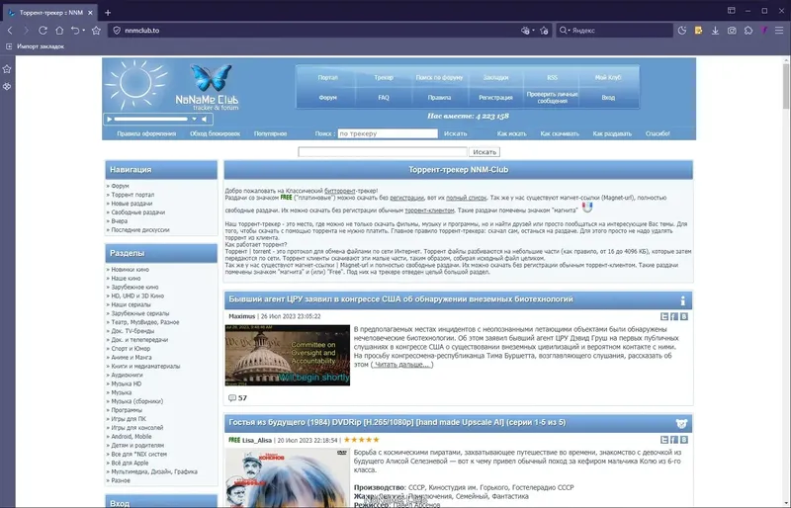
Task: Click bear icon on Guest from Future post
Action: [681, 423]
